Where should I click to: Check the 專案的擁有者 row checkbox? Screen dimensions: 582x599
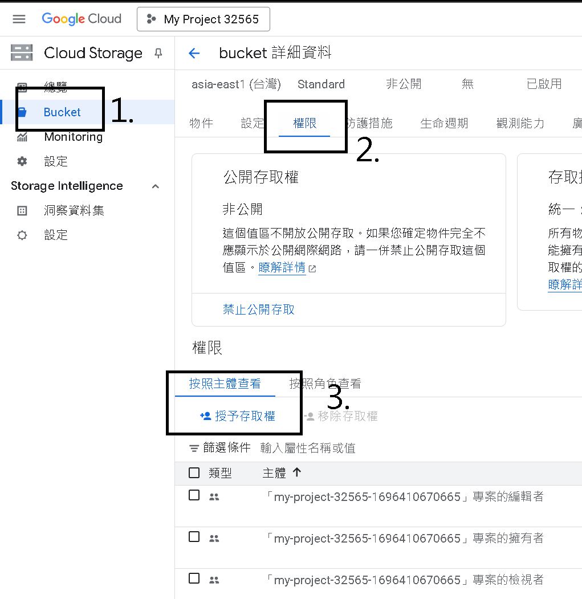pos(194,537)
